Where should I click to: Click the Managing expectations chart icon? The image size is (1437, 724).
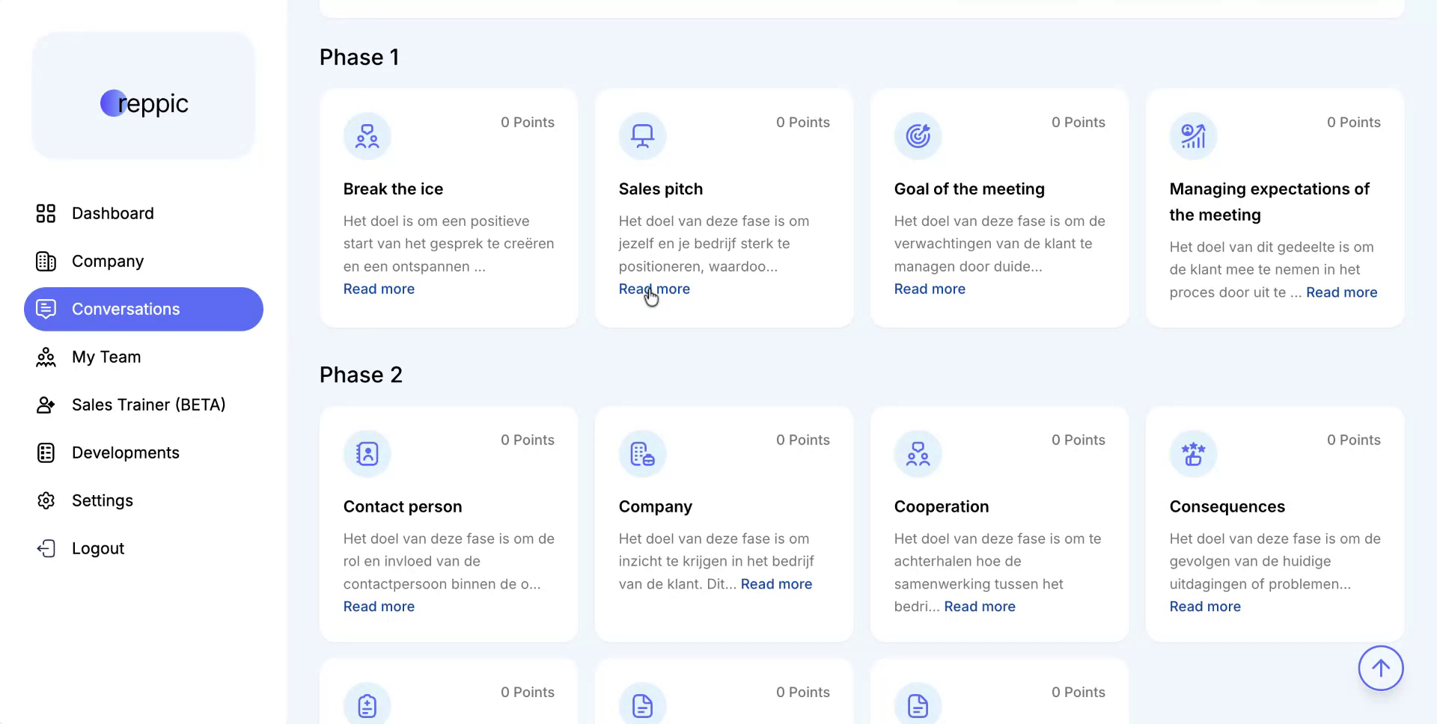click(x=1193, y=136)
